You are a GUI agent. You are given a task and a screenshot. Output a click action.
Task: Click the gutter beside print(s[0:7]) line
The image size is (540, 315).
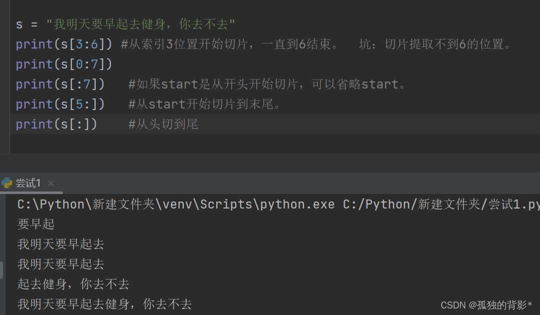coord(6,64)
